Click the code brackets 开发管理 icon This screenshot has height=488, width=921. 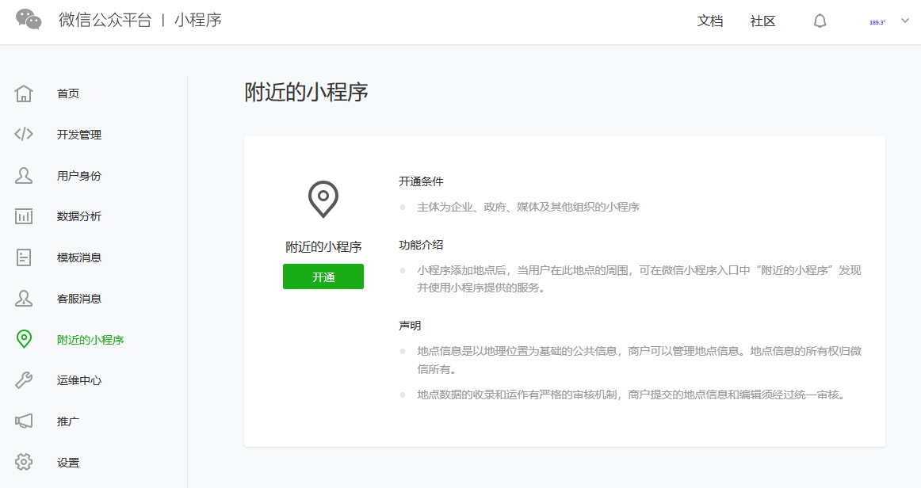click(24, 135)
